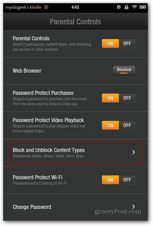Viewport: 153px width, 226px height.
Task: Tap the lock icon in status bar
Action: pyautogui.click(x=127, y=7)
